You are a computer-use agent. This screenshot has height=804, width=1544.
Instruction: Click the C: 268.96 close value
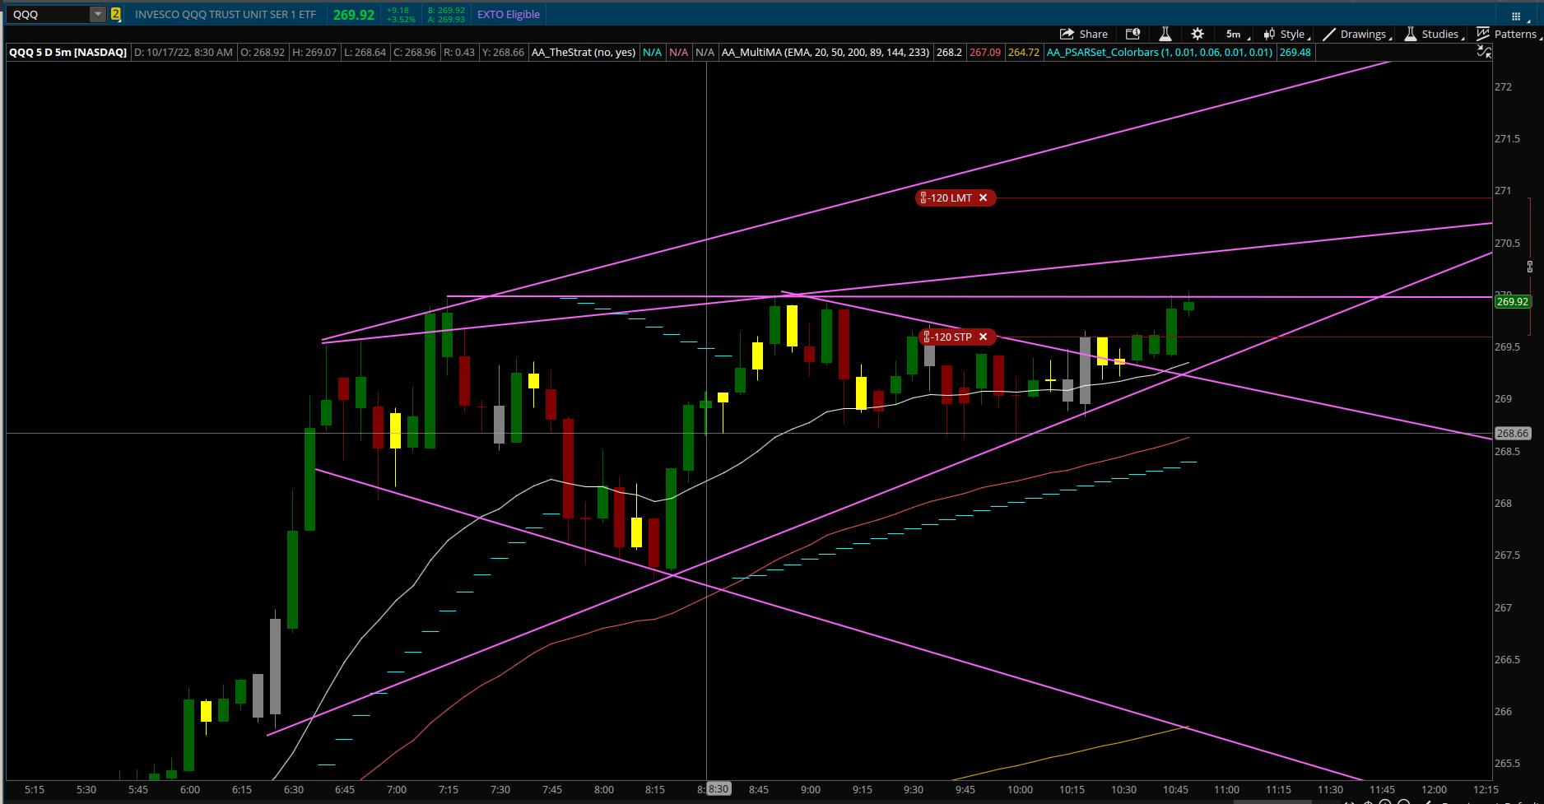point(415,52)
